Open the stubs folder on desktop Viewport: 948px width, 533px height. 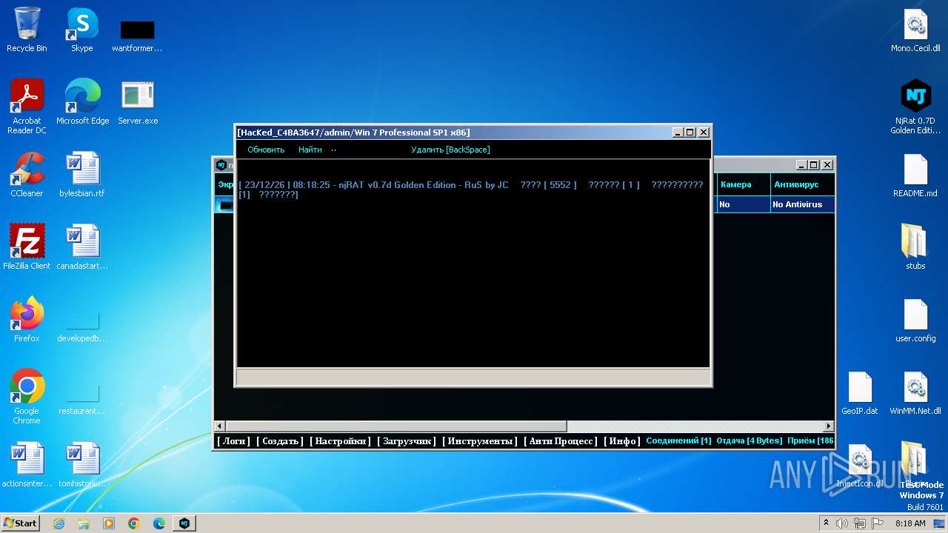click(915, 247)
